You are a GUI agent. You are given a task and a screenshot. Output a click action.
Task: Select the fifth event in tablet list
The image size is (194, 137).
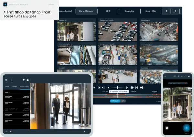17,121
